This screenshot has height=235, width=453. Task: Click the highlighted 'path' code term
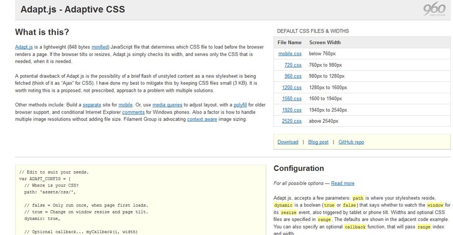coord(358,198)
